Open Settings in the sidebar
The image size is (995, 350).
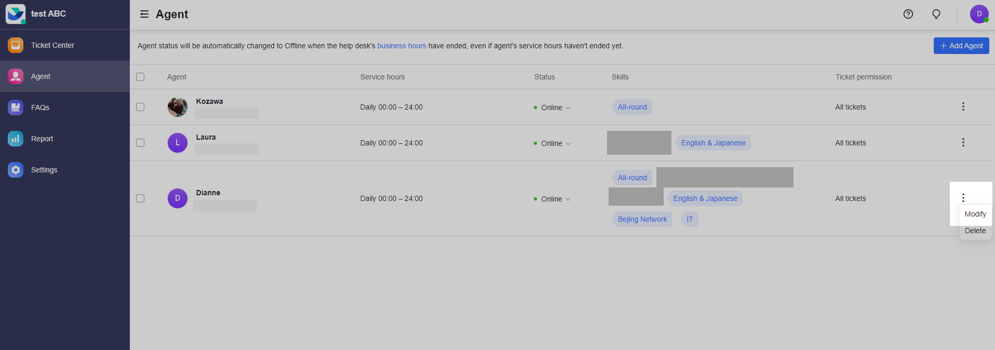[x=65, y=170]
